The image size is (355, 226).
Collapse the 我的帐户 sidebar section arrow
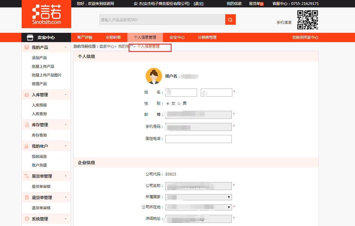coord(66,146)
